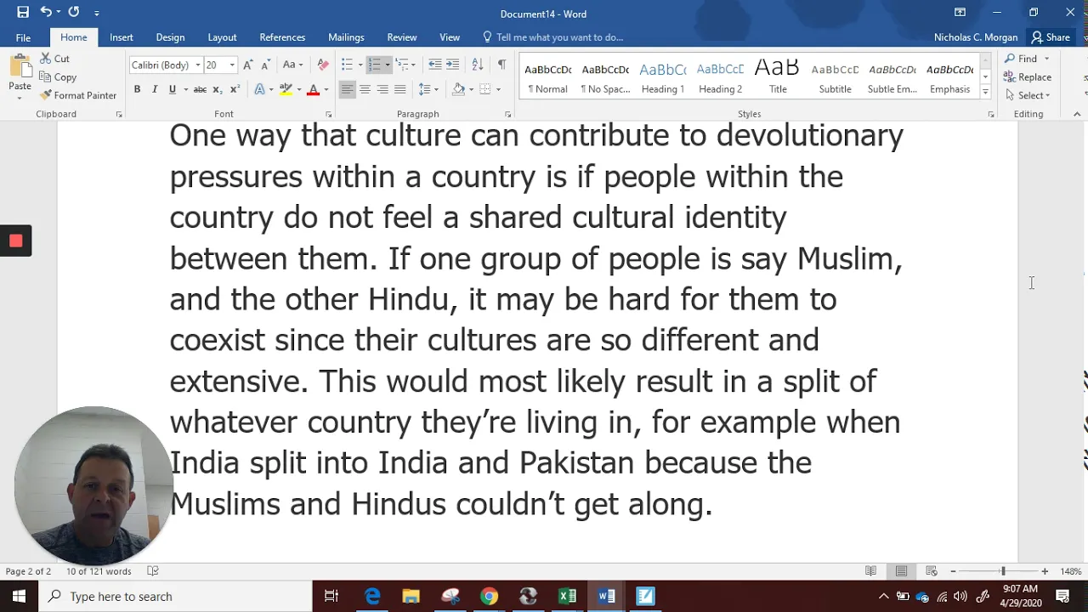The height and width of the screenshot is (612, 1088).
Task: Expand the Styles gallery More arrow
Action: pos(985,92)
